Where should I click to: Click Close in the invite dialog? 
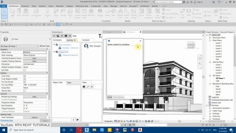coord(110,97)
